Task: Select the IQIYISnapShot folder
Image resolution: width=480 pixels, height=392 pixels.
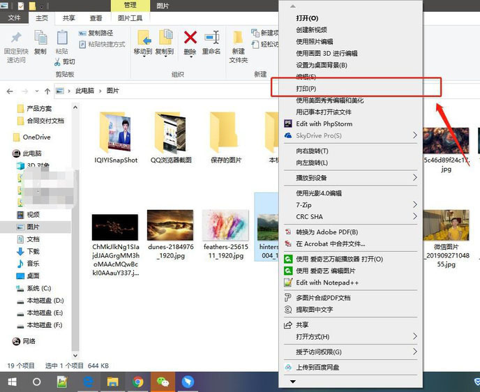Action: point(116,137)
